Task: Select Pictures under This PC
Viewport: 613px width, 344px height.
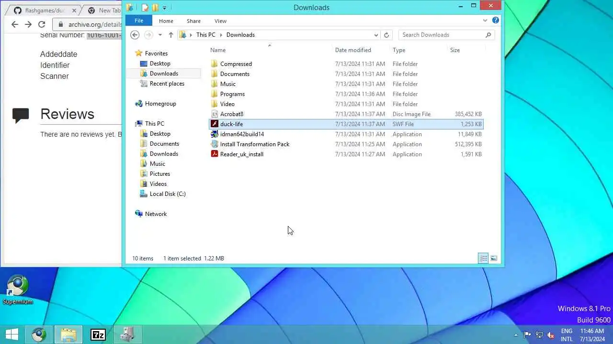Action: tap(155, 174)
